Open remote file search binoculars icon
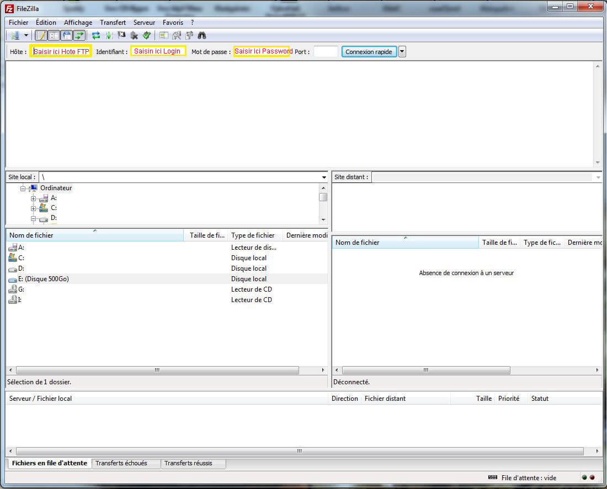 [x=202, y=36]
